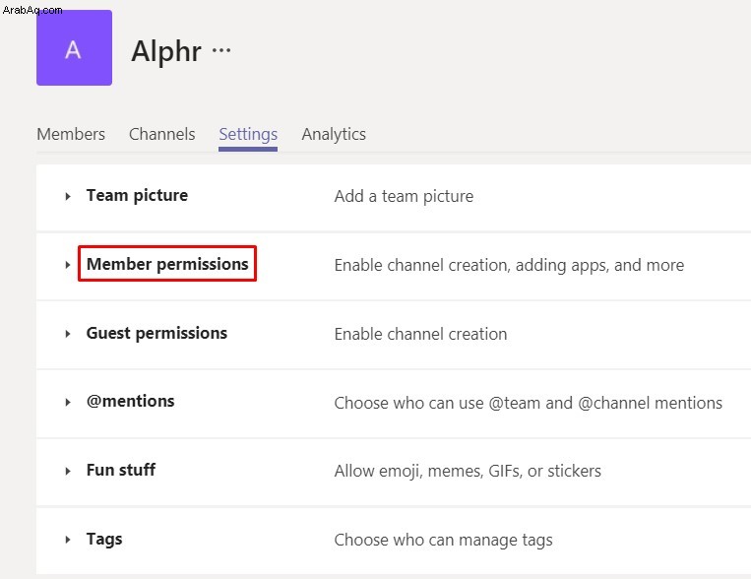Image resolution: width=751 pixels, height=579 pixels.
Task: Click the Alphr team name title
Action: pyautogui.click(x=166, y=51)
